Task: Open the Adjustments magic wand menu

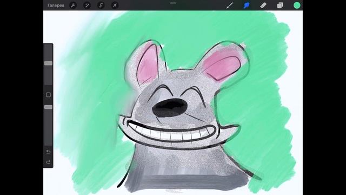Action: pyautogui.click(x=87, y=5)
